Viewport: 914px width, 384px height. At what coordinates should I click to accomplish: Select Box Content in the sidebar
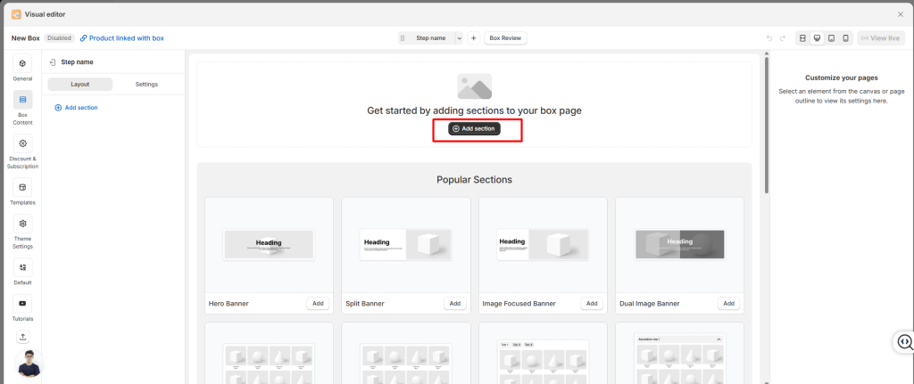[x=22, y=101]
